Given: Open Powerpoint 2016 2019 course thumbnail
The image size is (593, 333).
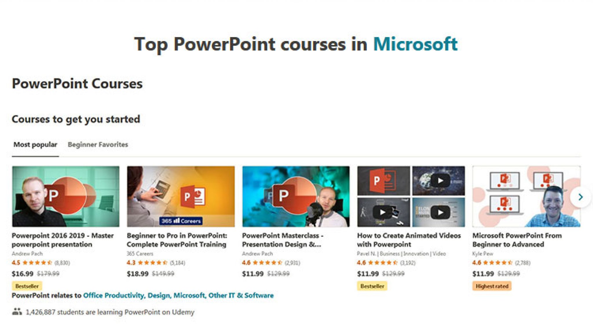Looking at the screenshot, I should [66, 196].
